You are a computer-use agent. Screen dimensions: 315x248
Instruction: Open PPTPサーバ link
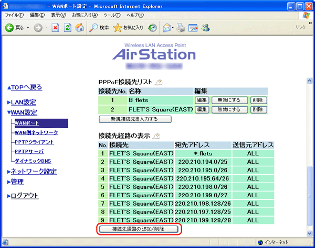click(29, 152)
